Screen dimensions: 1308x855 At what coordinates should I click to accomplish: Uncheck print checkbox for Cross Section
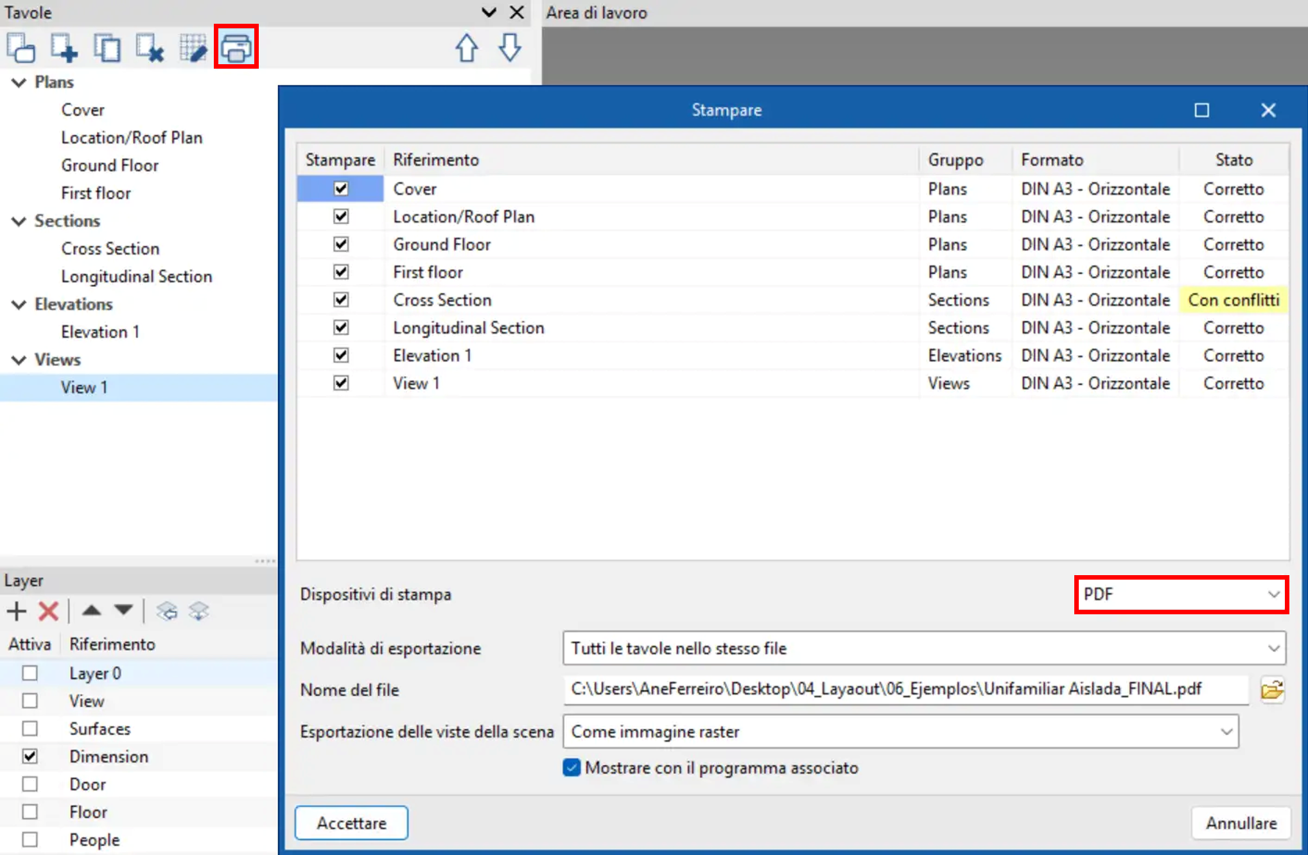(341, 300)
